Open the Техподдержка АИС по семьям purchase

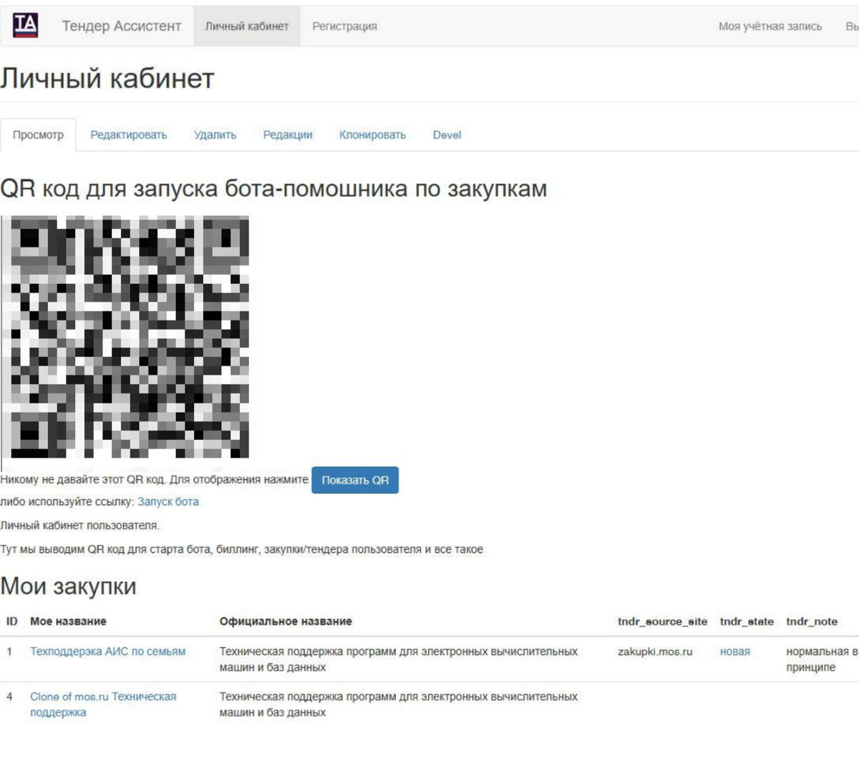107,652
